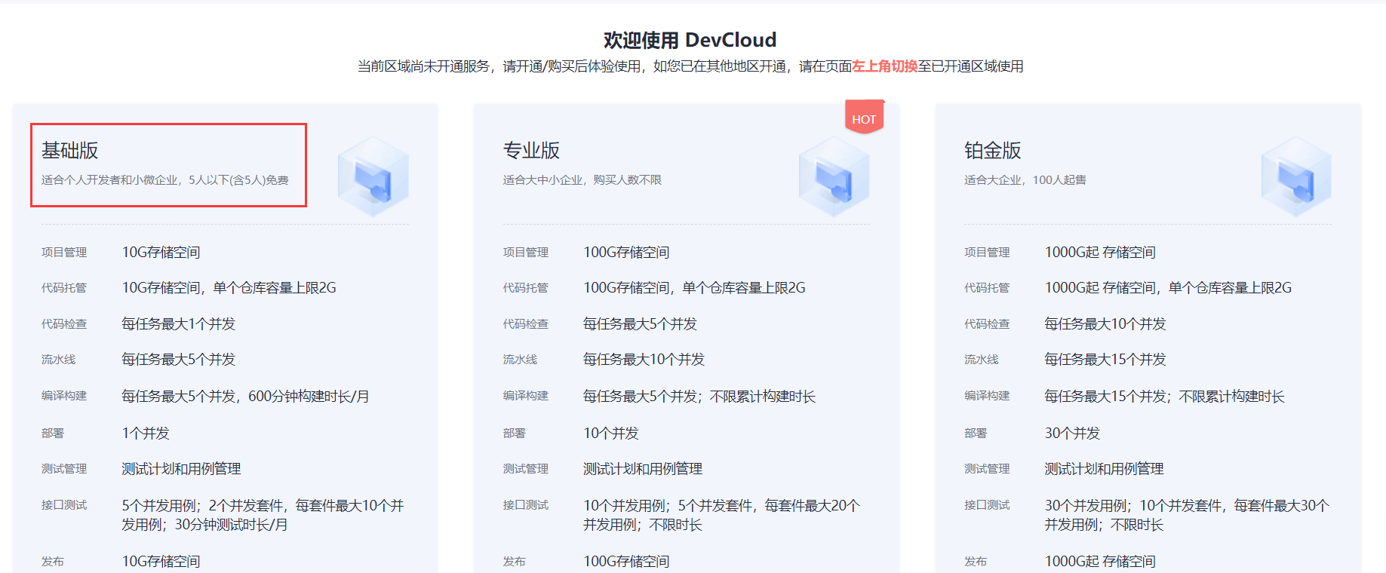
Task: Click 10G存储空间，单个仓库容量上限2G in 基础版
Action: [x=229, y=288]
